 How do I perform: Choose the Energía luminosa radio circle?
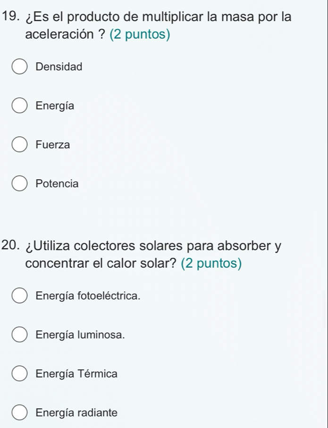click(x=19, y=335)
